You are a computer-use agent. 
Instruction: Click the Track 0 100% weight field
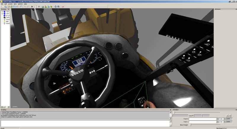tap(229, 119)
